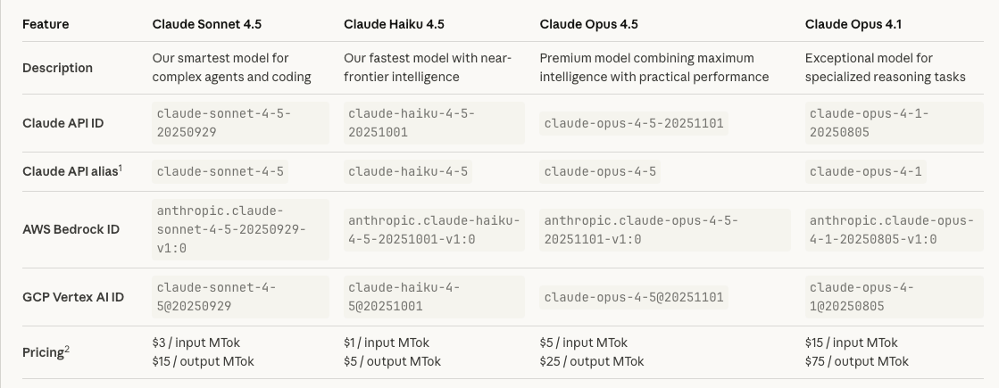999x388 pixels.
Task: Click the Sonnet 4.5 AWS Bedrock ID code
Action: pyautogui.click(x=230, y=229)
